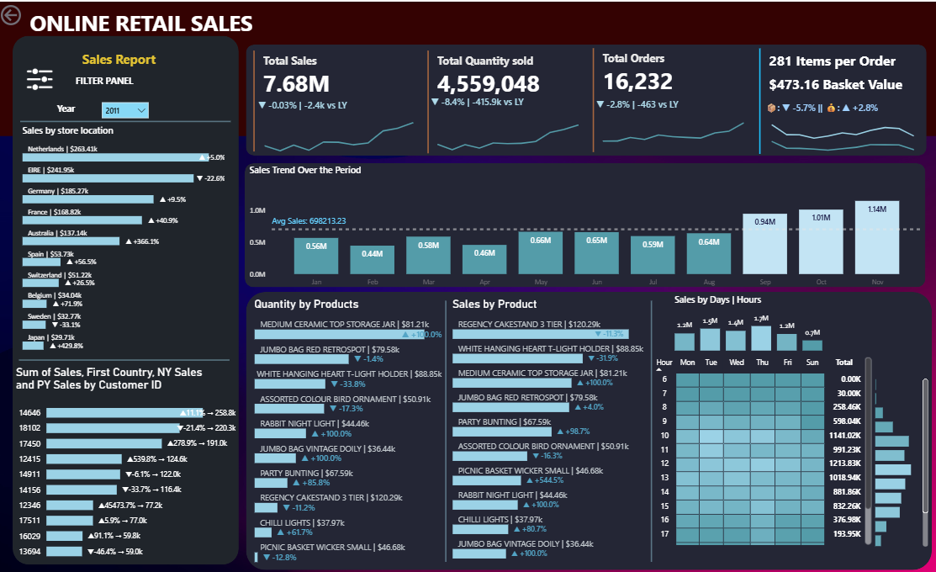This screenshot has width=936, height=572.
Task: Select the Feb bar labeled 0.44M
Action: pyautogui.click(x=373, y=260)
